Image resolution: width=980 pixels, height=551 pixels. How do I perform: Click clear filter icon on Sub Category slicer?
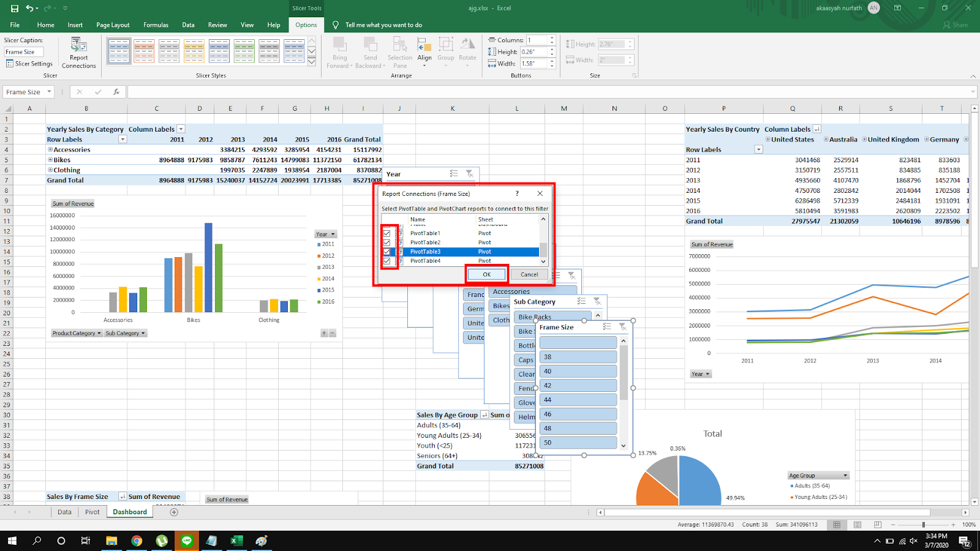point(597,301)
